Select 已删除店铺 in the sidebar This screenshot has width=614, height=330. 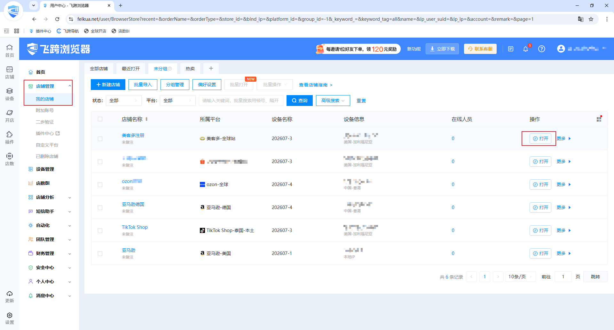(x=47, y=156)
